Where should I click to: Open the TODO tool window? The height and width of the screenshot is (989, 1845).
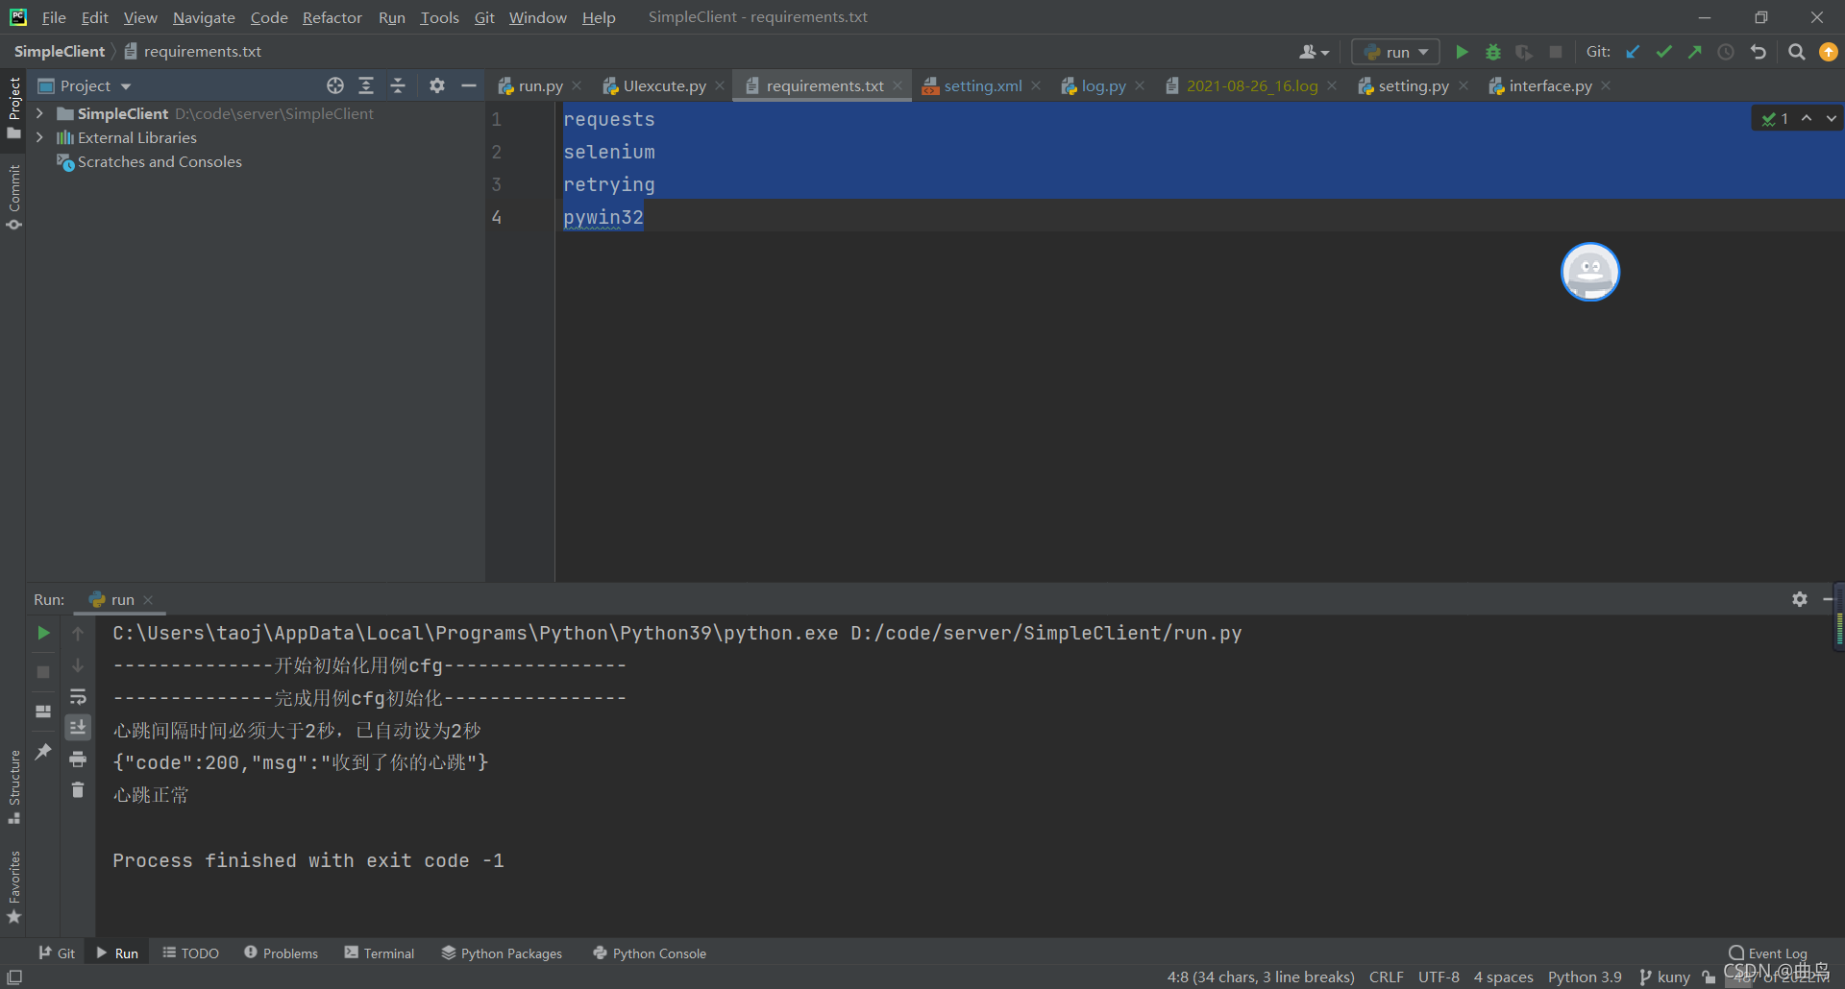coord(190,953)
